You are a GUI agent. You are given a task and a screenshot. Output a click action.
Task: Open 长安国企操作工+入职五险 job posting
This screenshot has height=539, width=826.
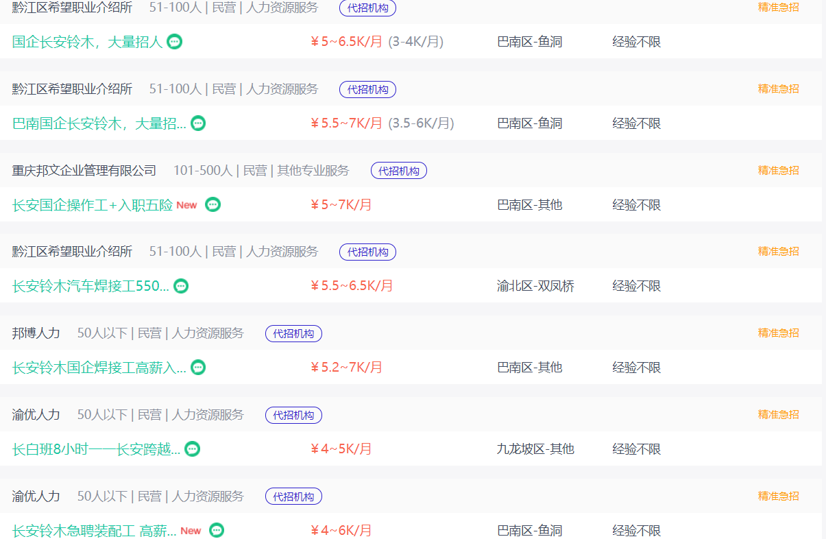[x=93, y=205]
